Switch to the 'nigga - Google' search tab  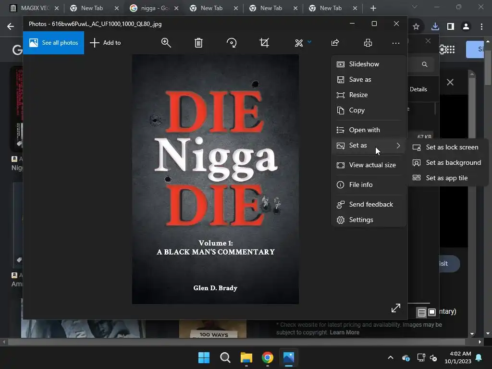click(154, 8)
